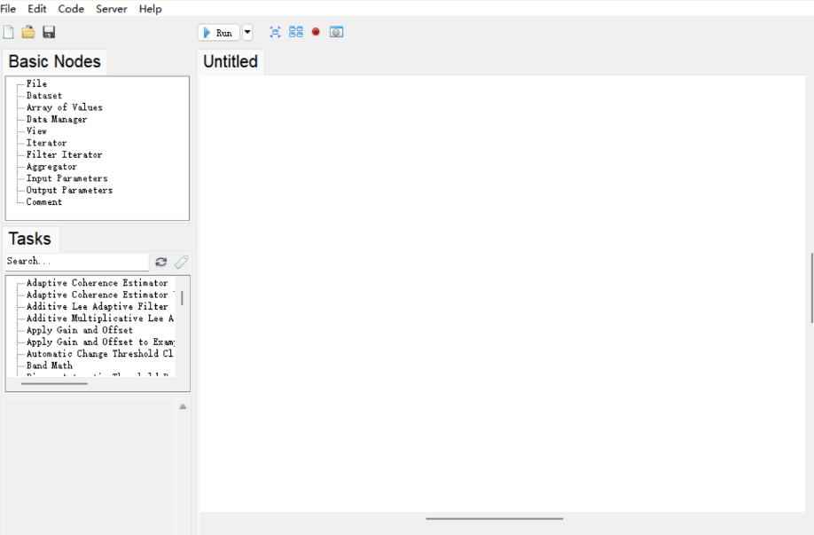Select the Filter Iterator node
Viewport: 814px width, 535px height.
(65, 154)
